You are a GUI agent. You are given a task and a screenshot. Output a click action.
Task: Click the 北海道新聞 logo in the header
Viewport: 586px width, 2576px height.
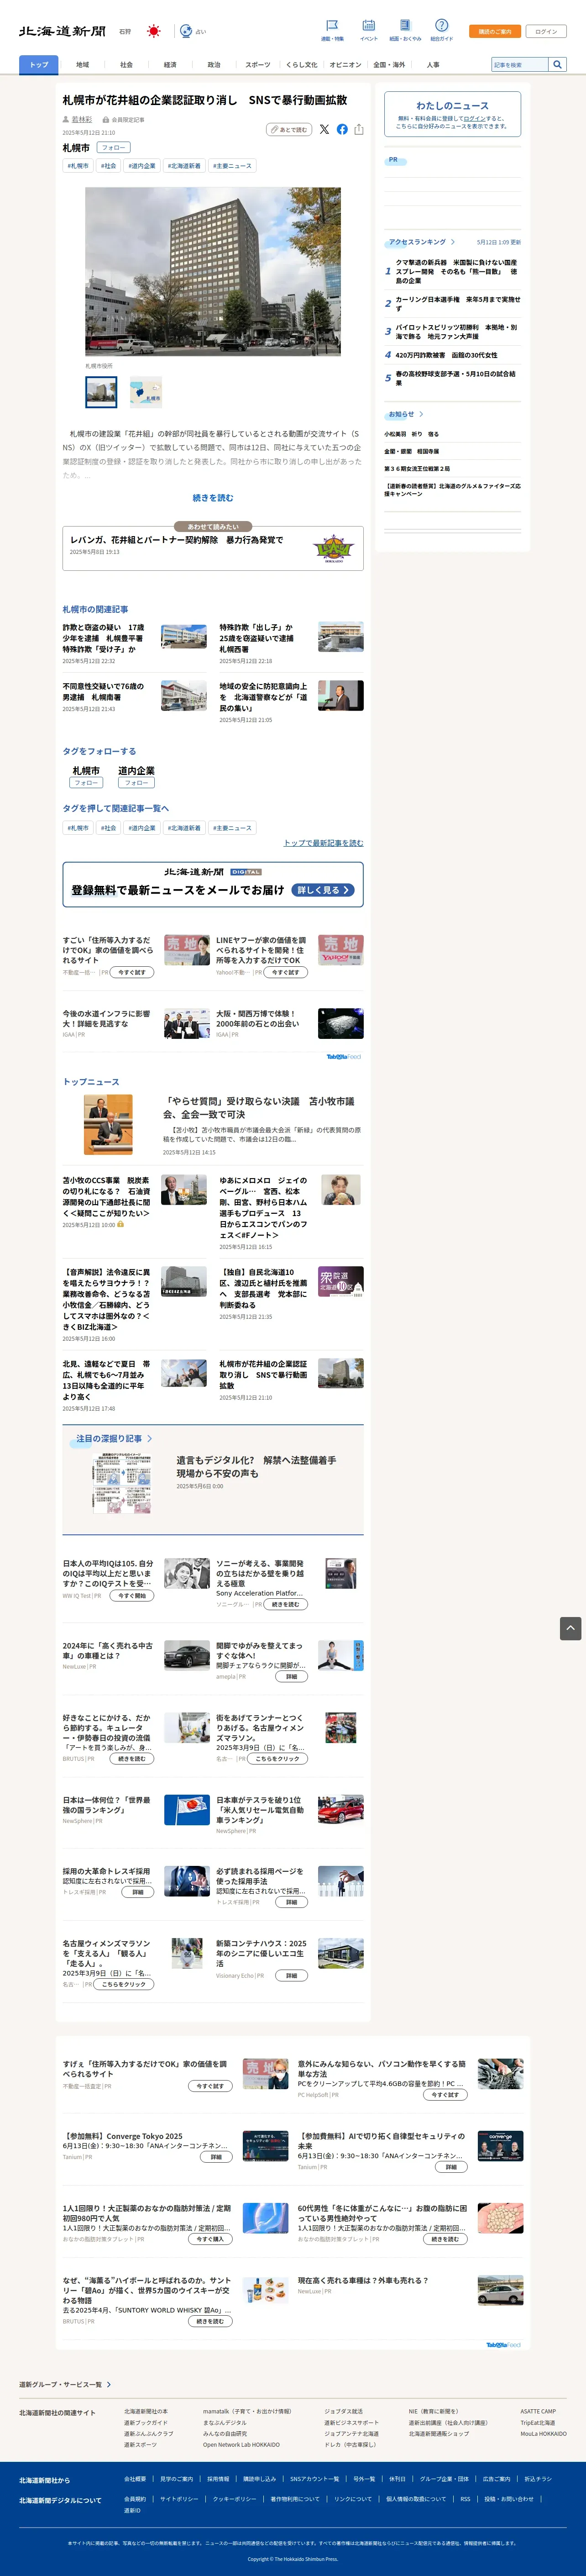(x=62, y=31)
